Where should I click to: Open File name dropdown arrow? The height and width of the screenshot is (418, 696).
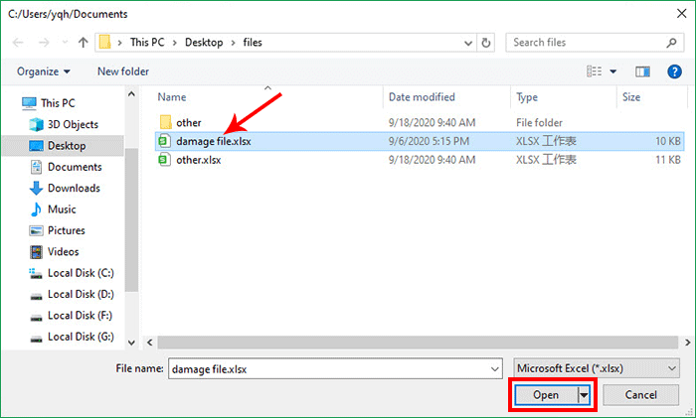(x=494, y=368)
